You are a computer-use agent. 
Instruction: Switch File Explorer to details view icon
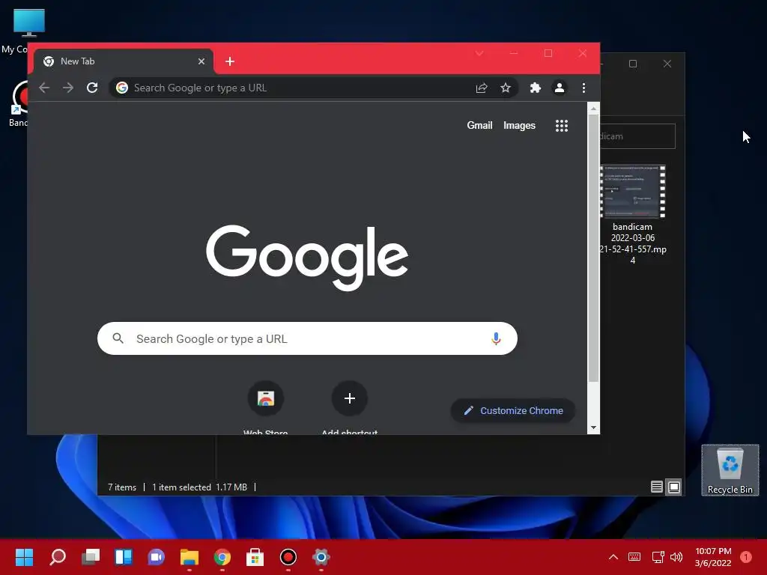click(x=656, y=487)
